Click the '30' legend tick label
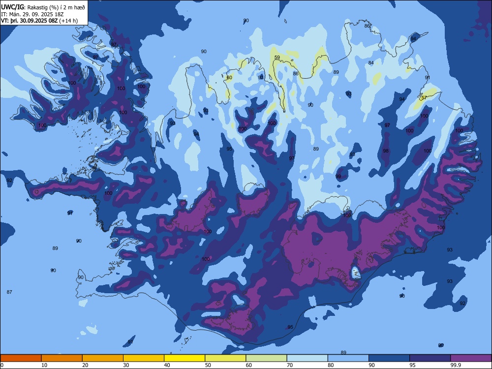 [126, 365]
